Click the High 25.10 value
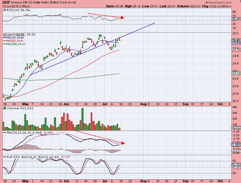Viewport: 241px width, 183px height. [133, 6]
